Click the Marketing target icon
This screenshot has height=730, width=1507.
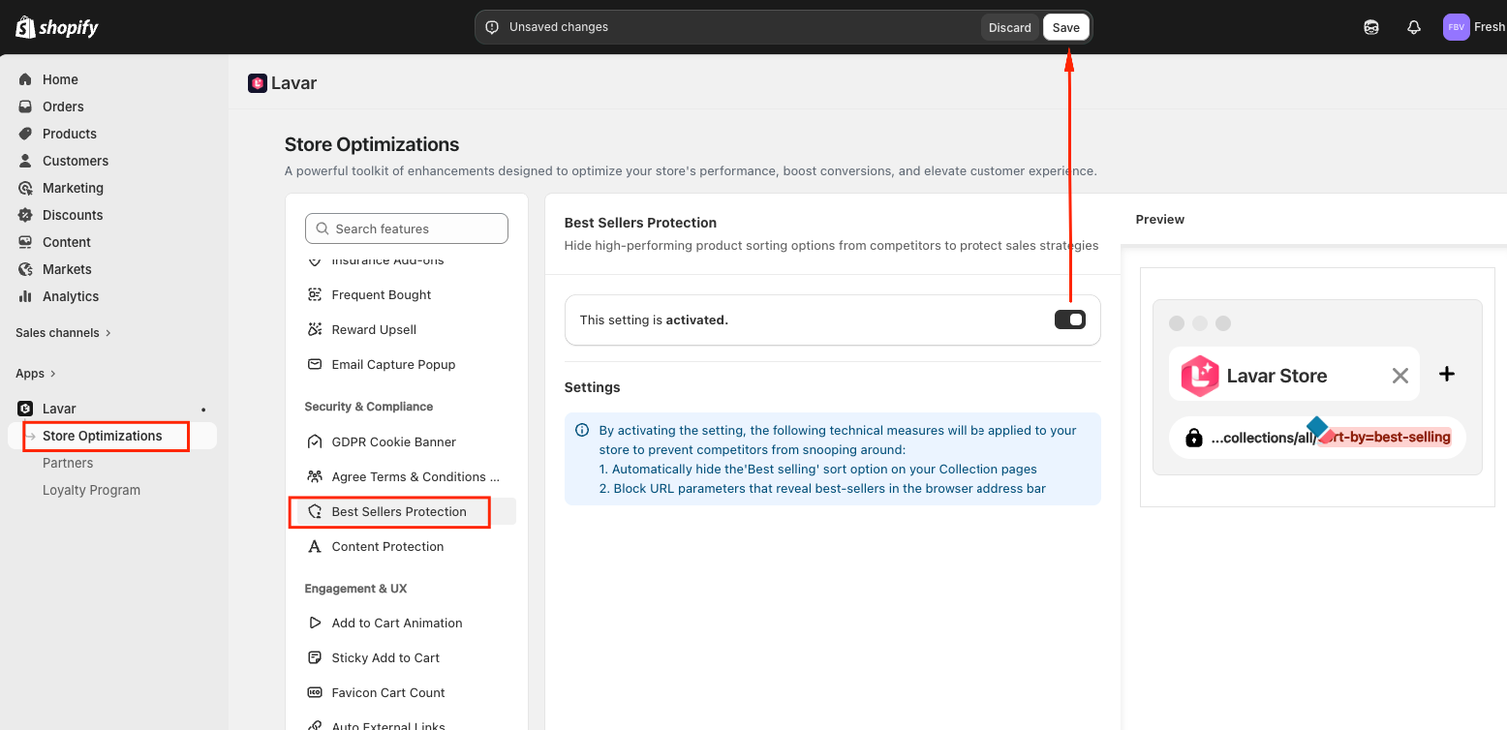pos(25,188)
